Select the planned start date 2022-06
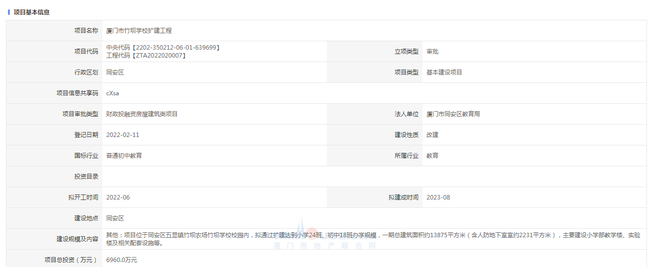Screen dimensions: 653x267 point(118,198)
